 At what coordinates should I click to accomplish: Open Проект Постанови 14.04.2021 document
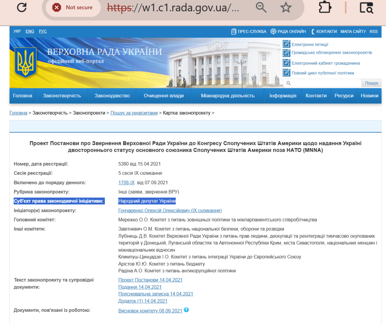click(150, 280)
